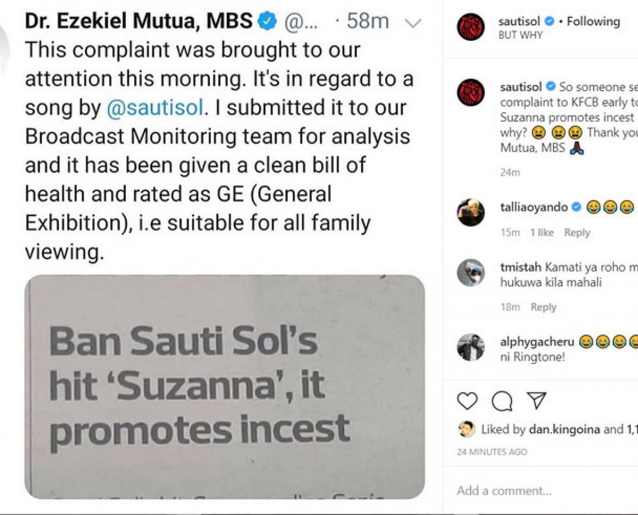Screen dimensions: 638x515
Task: Click the blue verified badge beside Ezekiel Mutua
Action: coord(268,22)
